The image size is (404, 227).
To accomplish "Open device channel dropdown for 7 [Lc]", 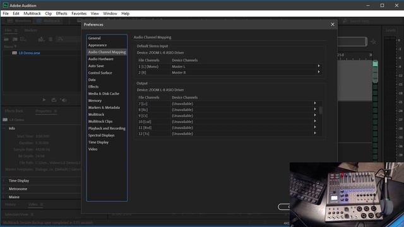I will tap(315, 103).
